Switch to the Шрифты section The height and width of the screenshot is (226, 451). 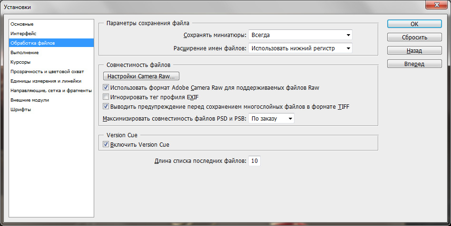pyautogui.click(x=20, y=109)
